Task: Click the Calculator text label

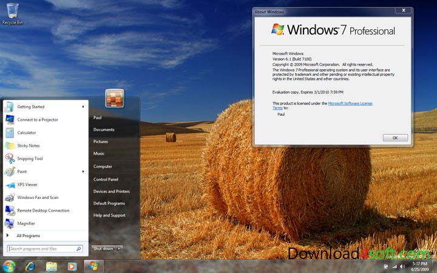Action: [x=27, y=133]
